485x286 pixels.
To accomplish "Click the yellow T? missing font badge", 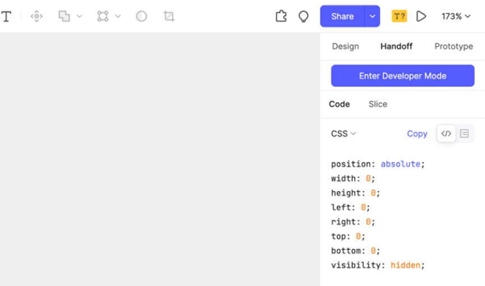I will coord(399,16).
